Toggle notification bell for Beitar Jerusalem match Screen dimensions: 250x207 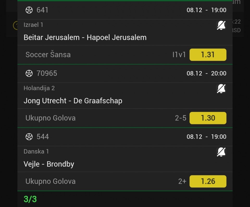pyautogui.click(x=221, y=25)
